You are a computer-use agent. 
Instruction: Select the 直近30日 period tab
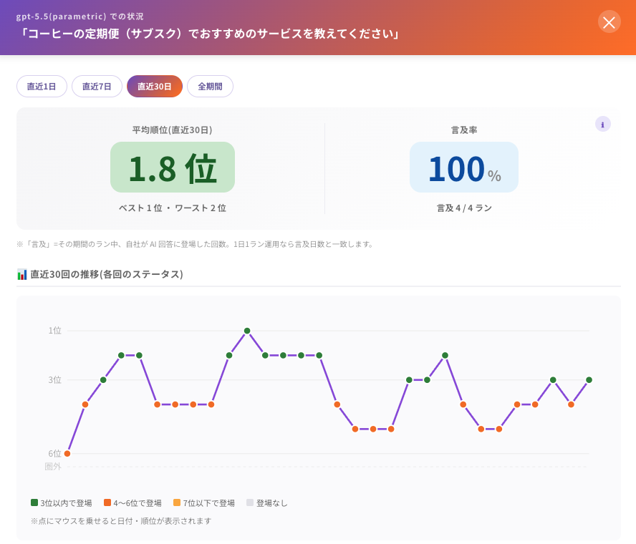click(155, 87)
